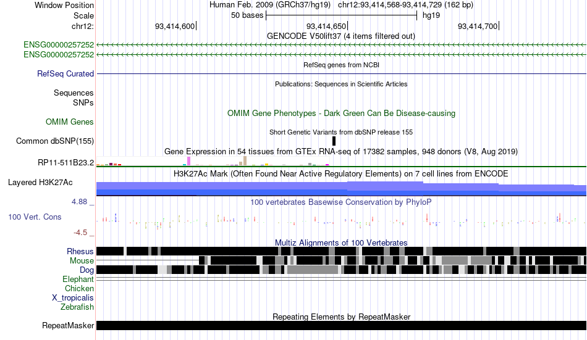Click the OMIM Gene Phenotypes track title

click(341, 114)
